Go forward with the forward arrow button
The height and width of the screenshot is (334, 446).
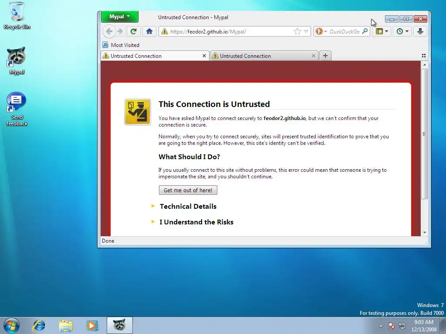120,31
